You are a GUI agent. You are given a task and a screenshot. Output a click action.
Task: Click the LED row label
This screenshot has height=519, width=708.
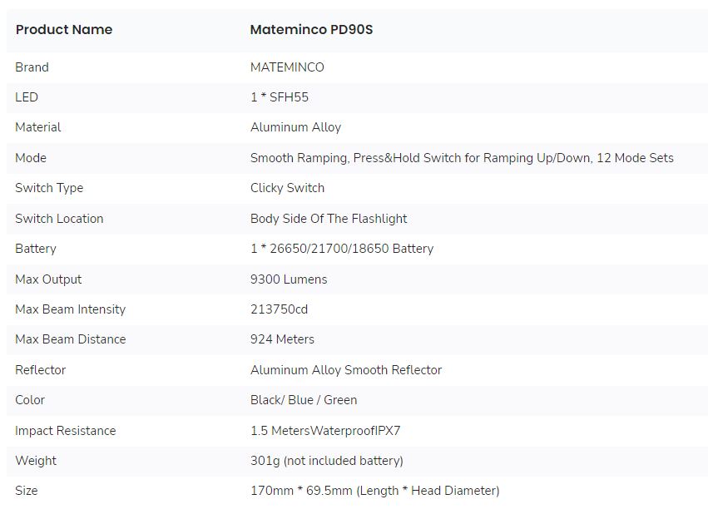pyautogui.click(x=27, y=97)
